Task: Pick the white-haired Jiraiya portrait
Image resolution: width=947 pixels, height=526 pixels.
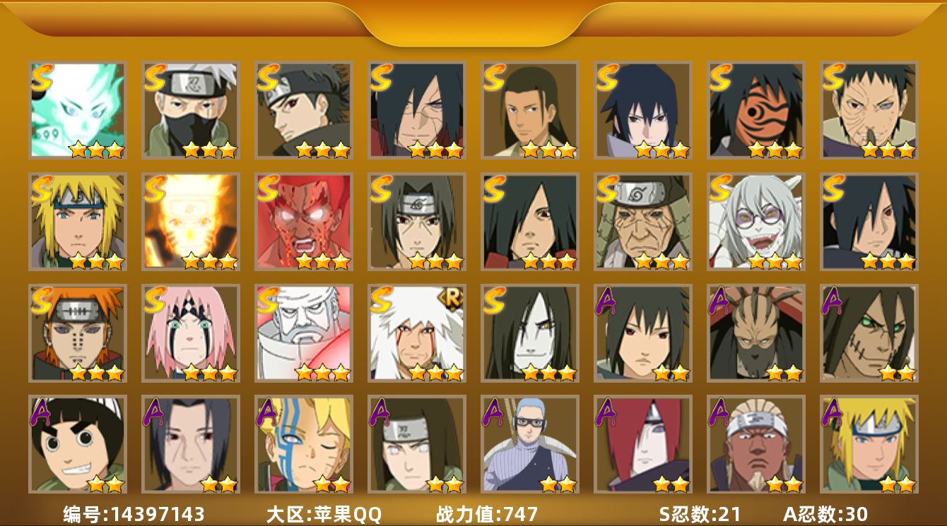Action: pyautogui.click(x=417, y=333)
